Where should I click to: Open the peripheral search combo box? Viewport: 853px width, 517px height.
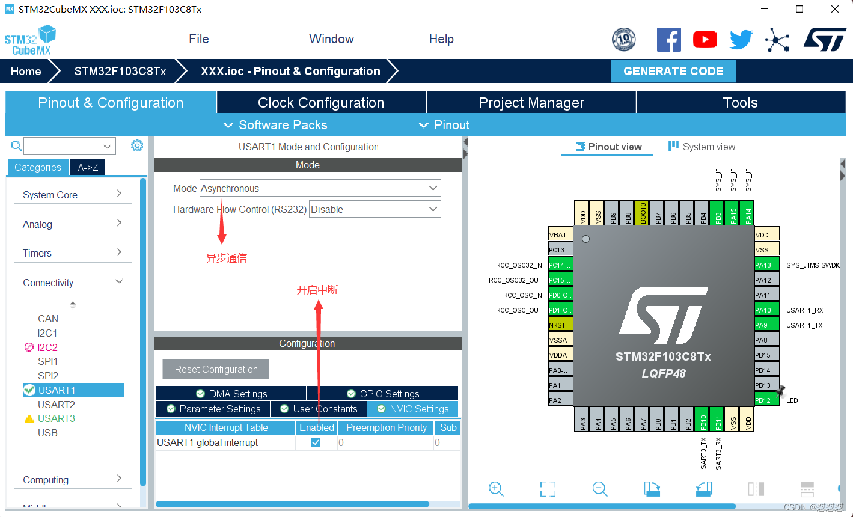point(70,145)
